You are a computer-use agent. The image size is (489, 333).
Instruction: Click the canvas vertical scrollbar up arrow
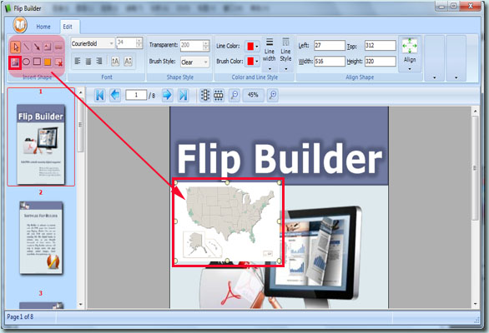(x=476, y=111)
